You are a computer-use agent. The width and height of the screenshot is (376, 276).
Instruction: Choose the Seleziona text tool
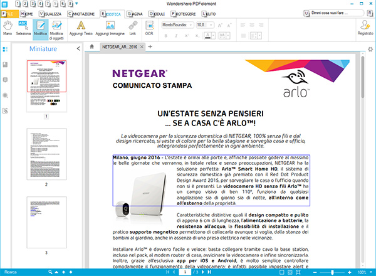23,28
